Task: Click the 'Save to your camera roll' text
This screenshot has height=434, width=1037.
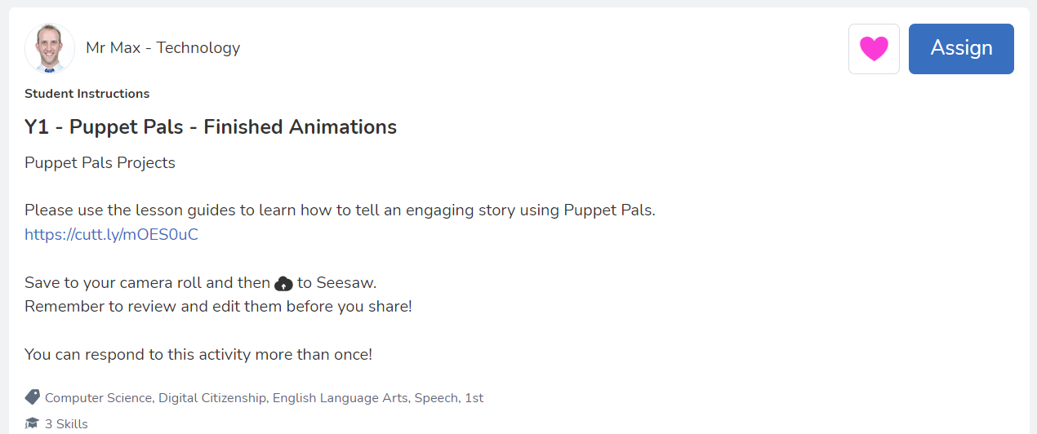Action: pos(147,283)
